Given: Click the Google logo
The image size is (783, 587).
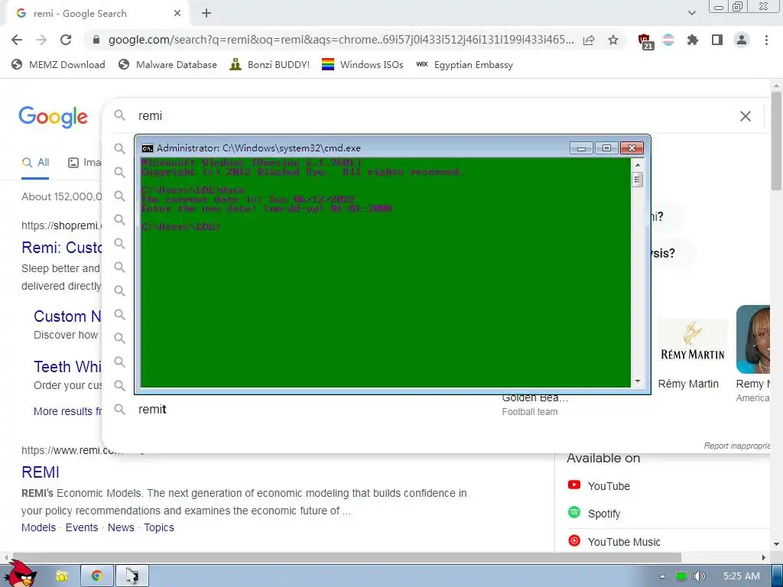Looking at the screenshot, I should 53,117.
